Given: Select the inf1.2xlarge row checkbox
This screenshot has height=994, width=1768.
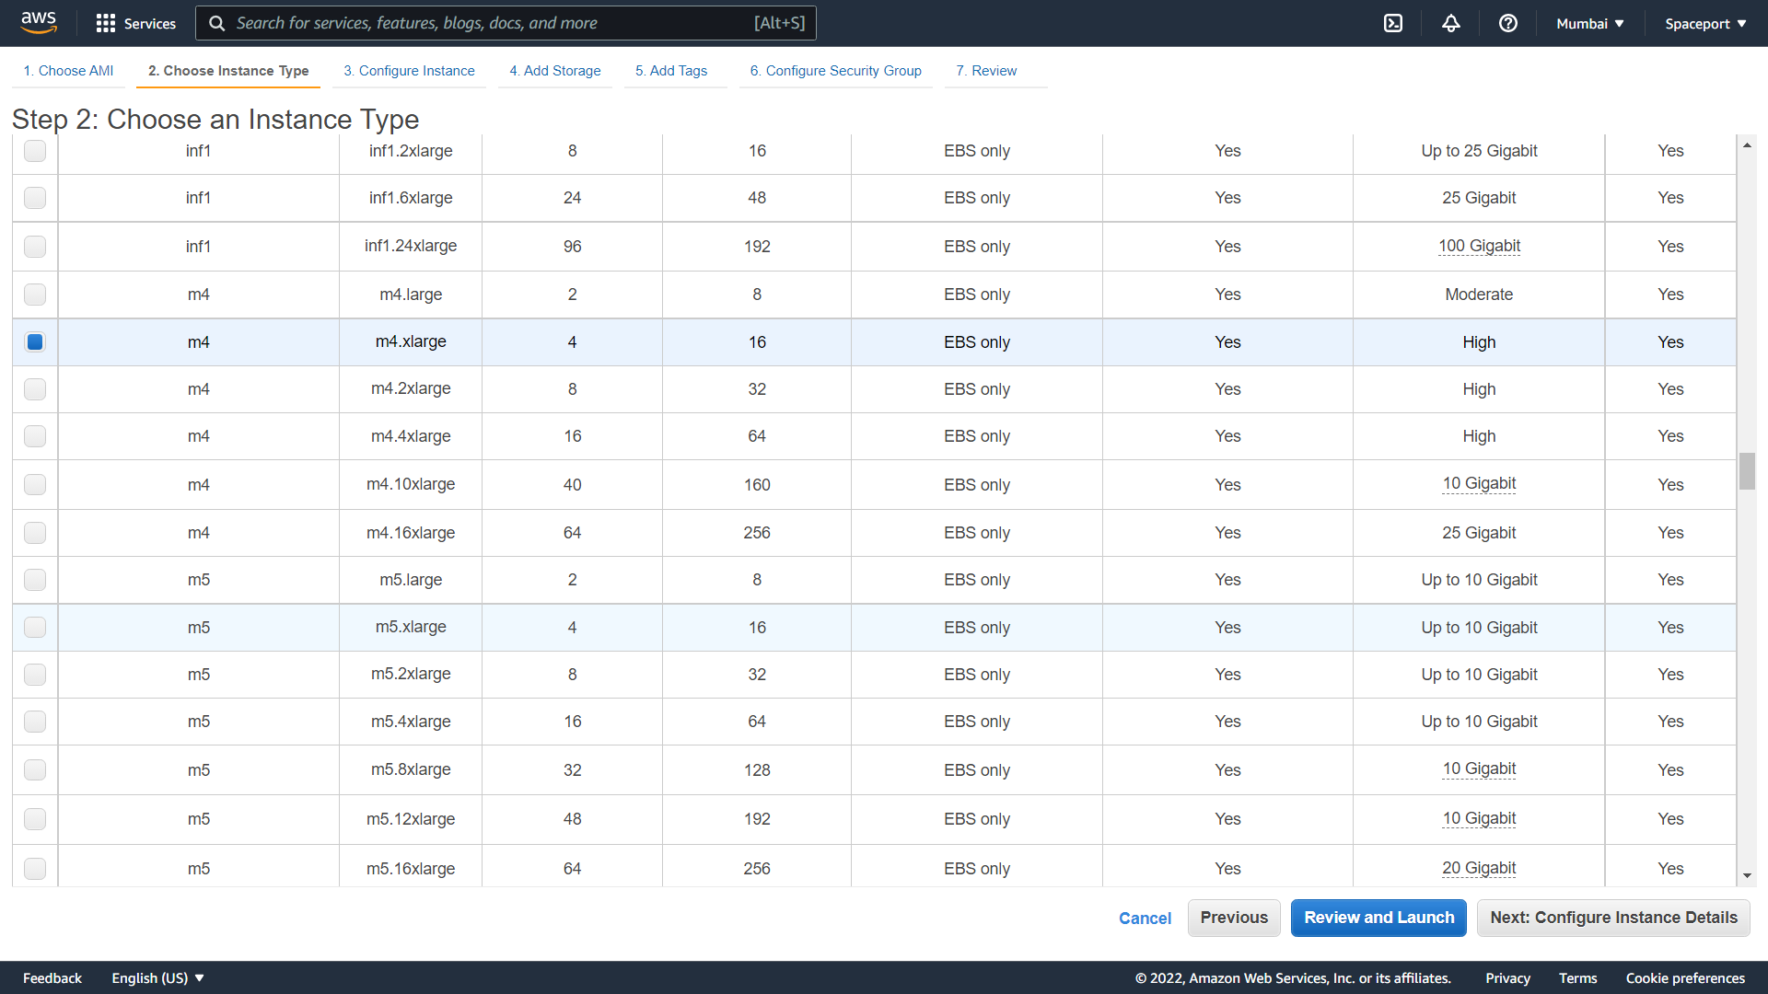Looking at the screenshot, I should pyautogui.click(x=35, y=151).
